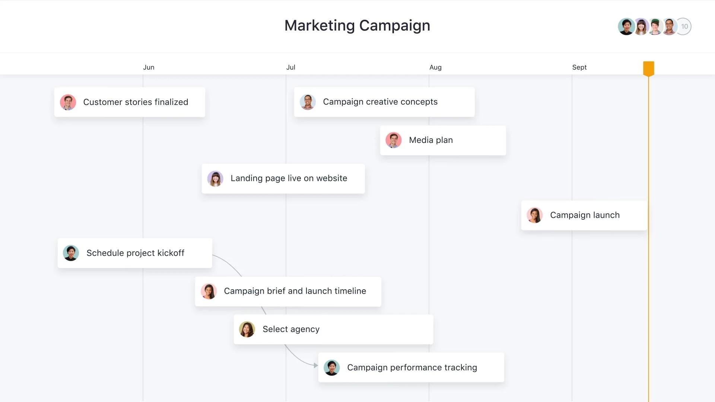Click the Campaign creative concepts assignee avatar
The image size is (715, 402).
tap(307, 102)
